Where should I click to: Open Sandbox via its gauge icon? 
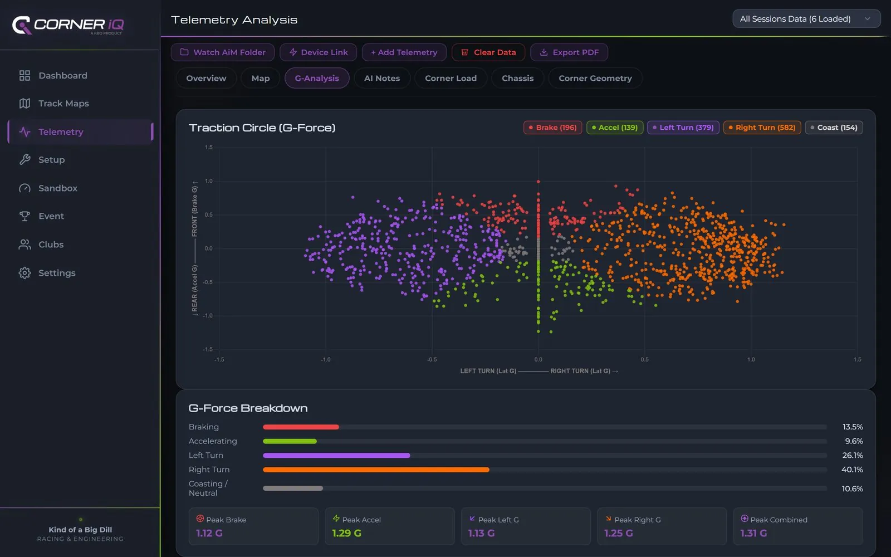point(25,188)
